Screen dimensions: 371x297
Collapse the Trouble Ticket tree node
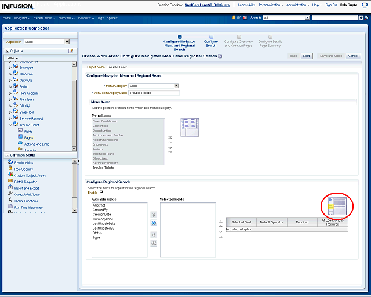[10, 125]
